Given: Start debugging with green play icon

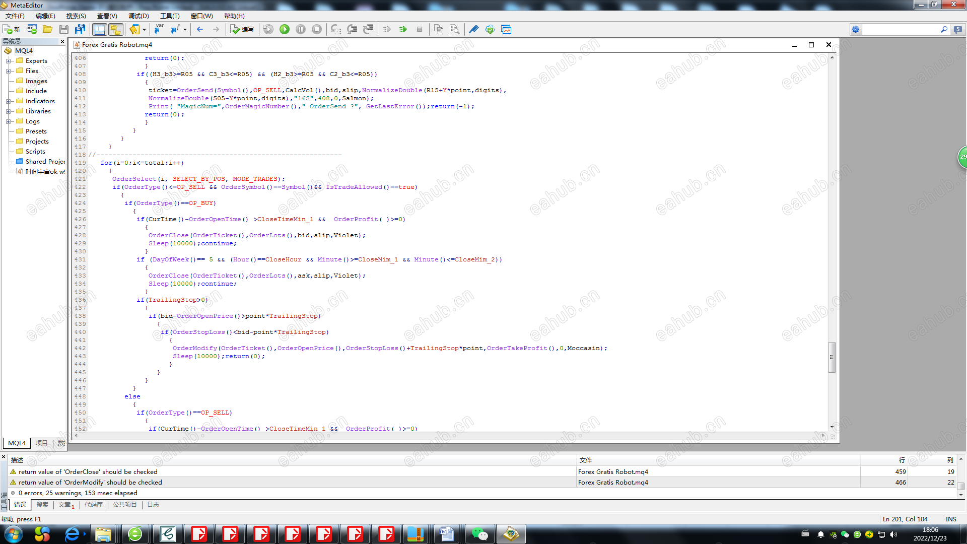Looking at the screenshot, I should (x=285, y=29).
